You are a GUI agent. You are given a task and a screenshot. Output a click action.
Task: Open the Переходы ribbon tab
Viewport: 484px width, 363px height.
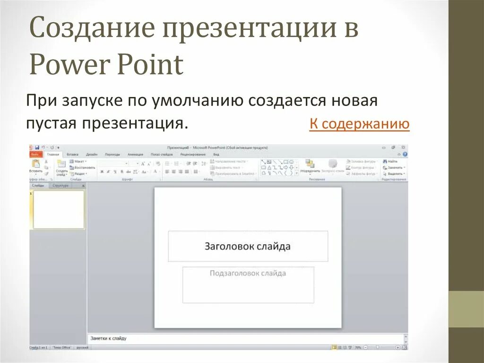112,154
